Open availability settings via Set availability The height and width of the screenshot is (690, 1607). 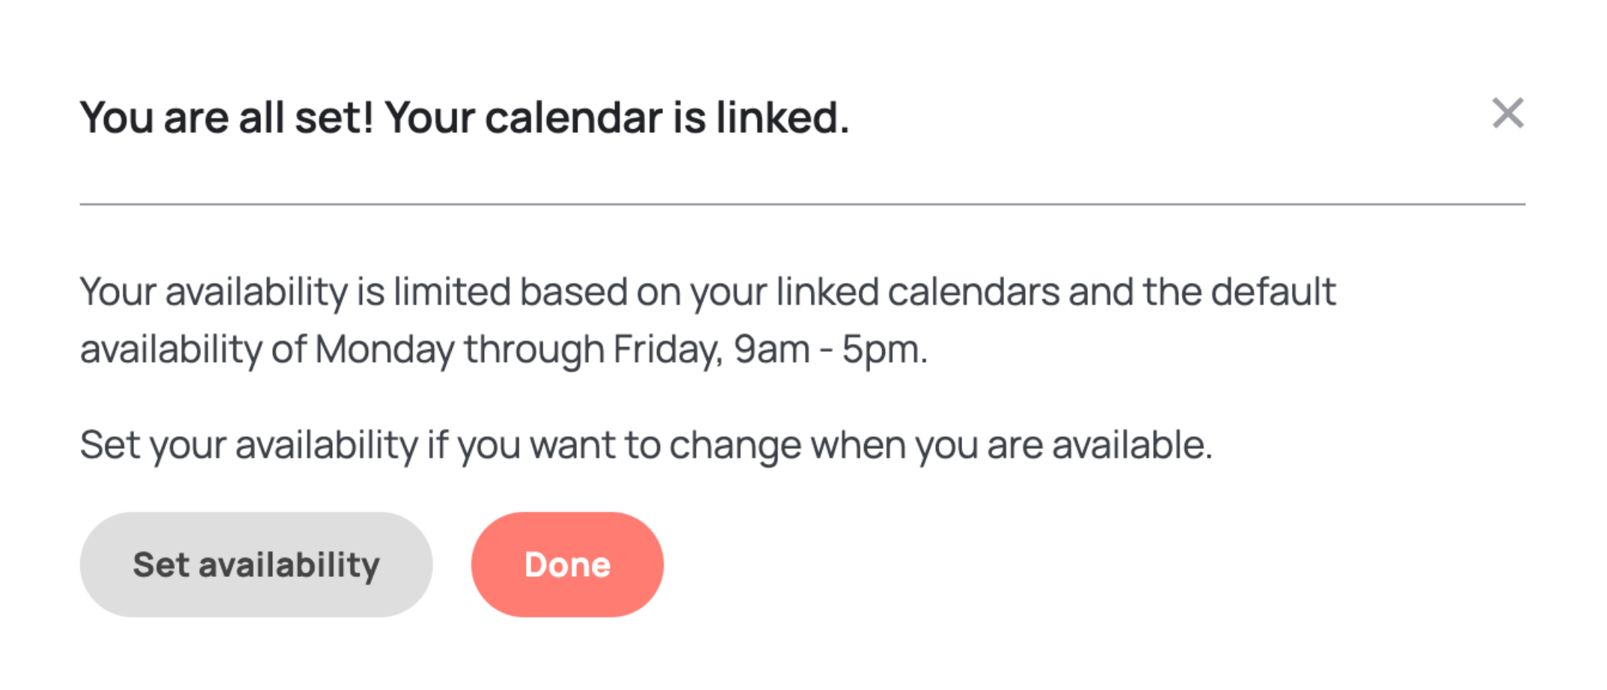click(x=256, y=564)
